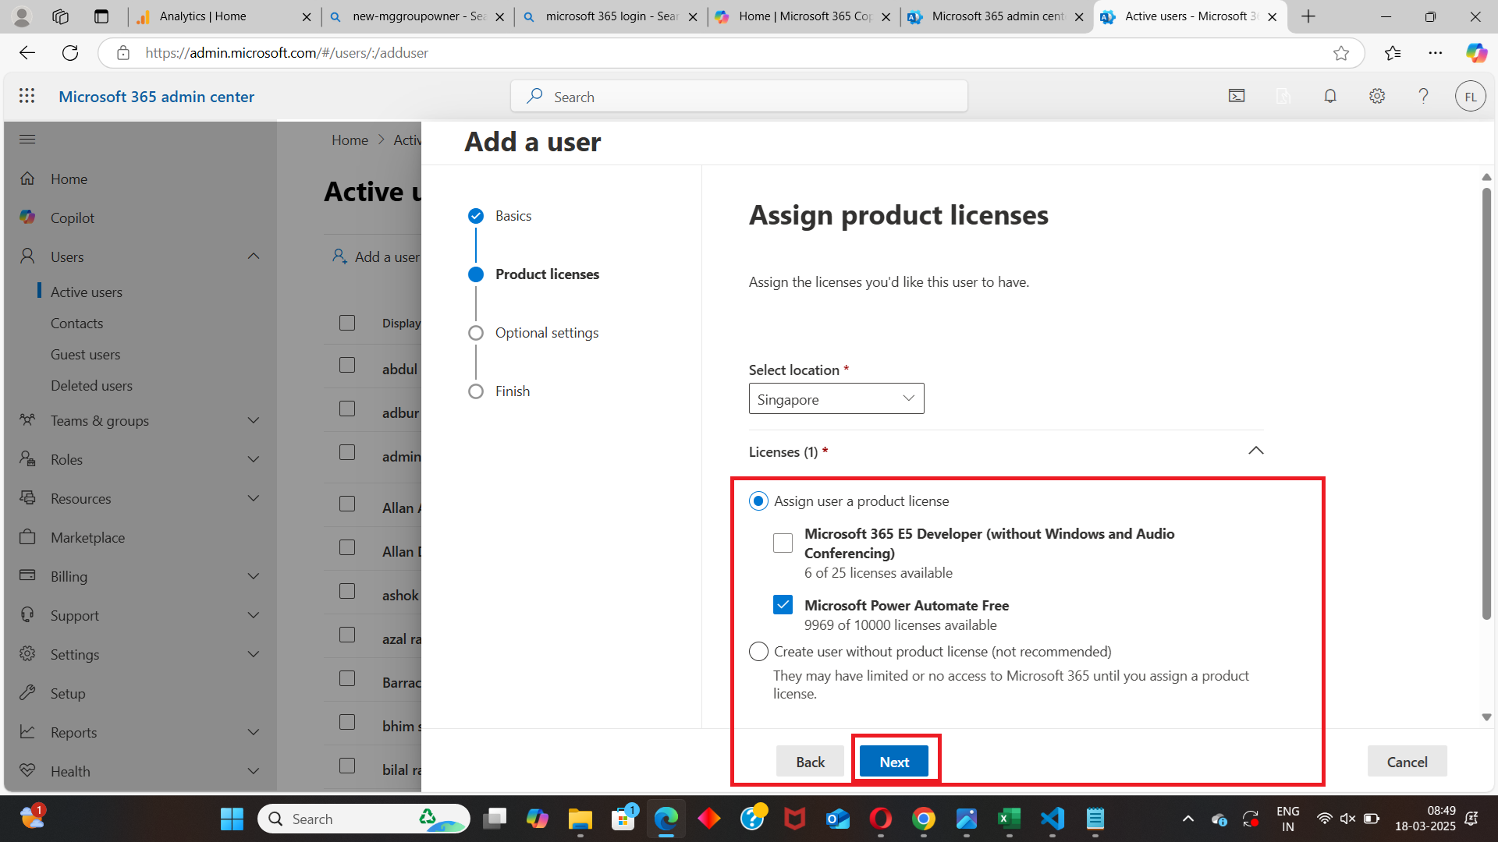
Task: Launch Excel from taskbar
Action: [1009, 819]
